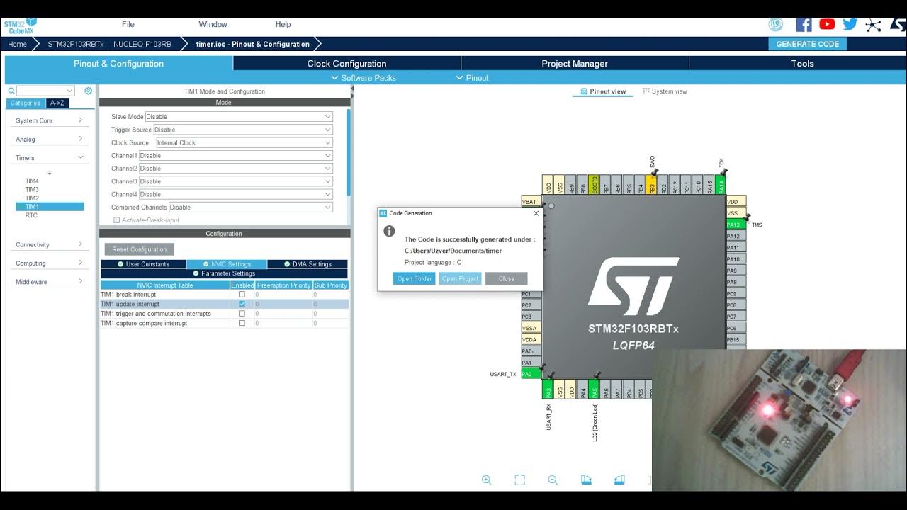
Task: Switch category list to A->Z
Action: pos(57,103)
